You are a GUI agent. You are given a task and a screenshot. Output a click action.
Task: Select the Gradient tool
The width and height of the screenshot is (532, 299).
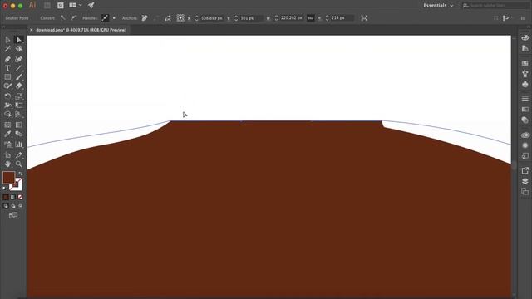coord(19,125)
